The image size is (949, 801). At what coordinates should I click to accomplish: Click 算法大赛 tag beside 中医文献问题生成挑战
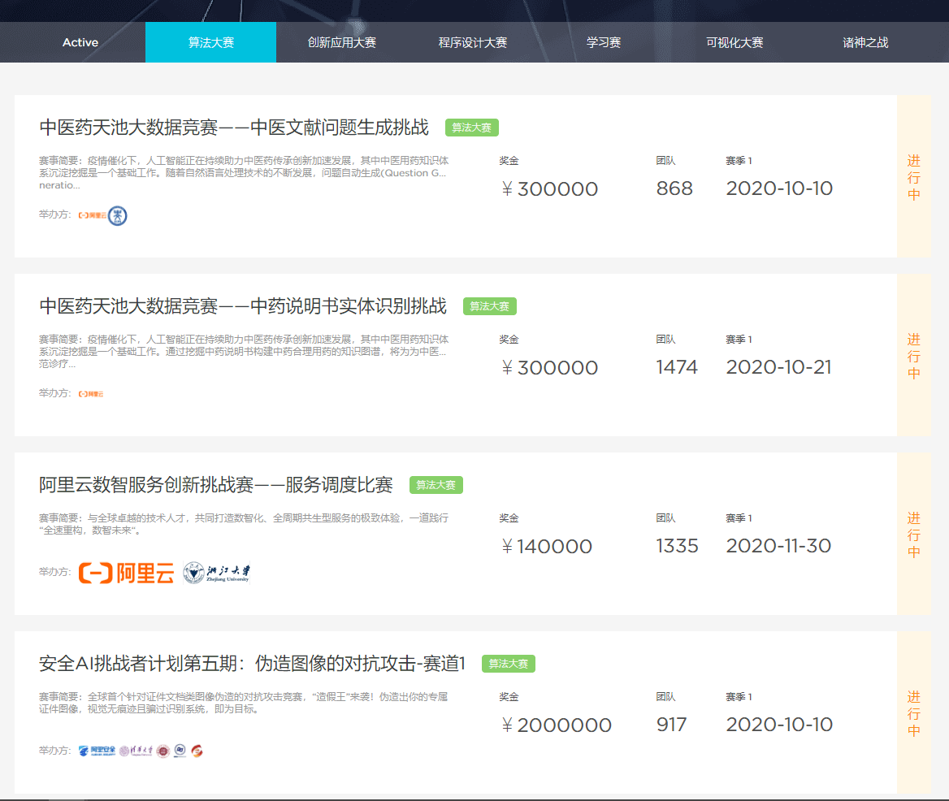(x=472, y=128)
